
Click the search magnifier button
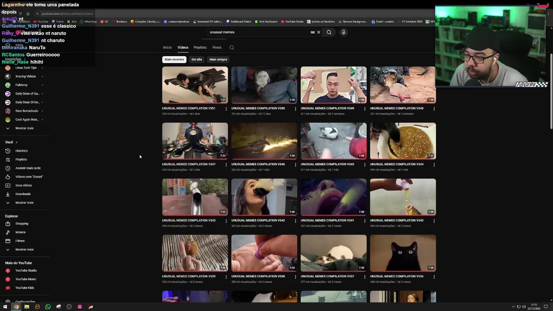pyautogui.click(x=329, y=32)
